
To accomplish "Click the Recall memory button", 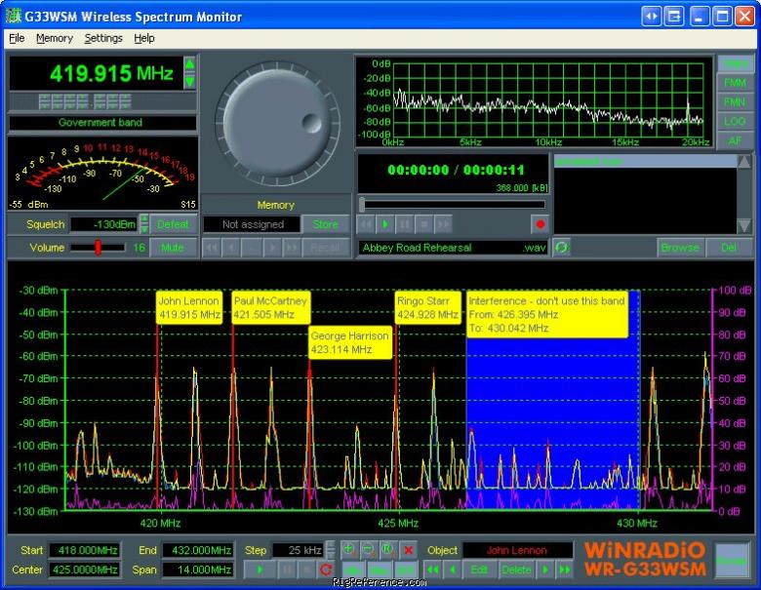I will coord(325,248).
